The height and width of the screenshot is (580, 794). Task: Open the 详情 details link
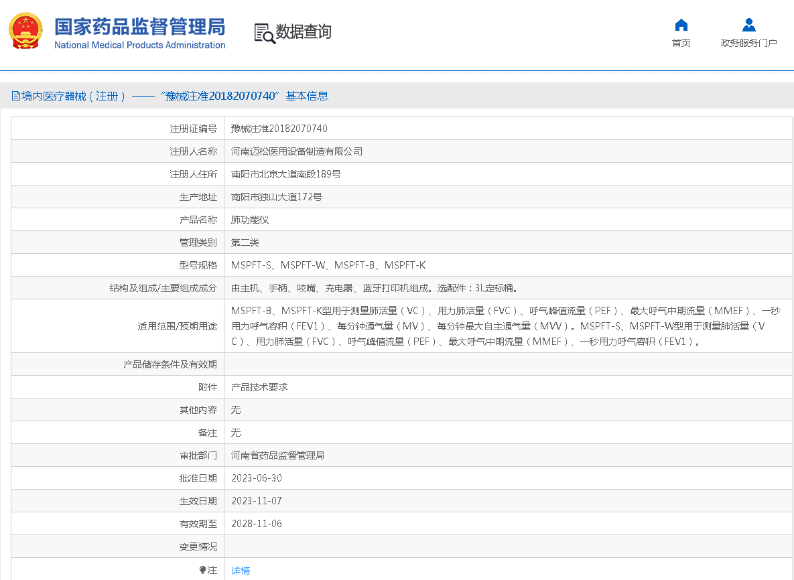[x=240, y=569]
